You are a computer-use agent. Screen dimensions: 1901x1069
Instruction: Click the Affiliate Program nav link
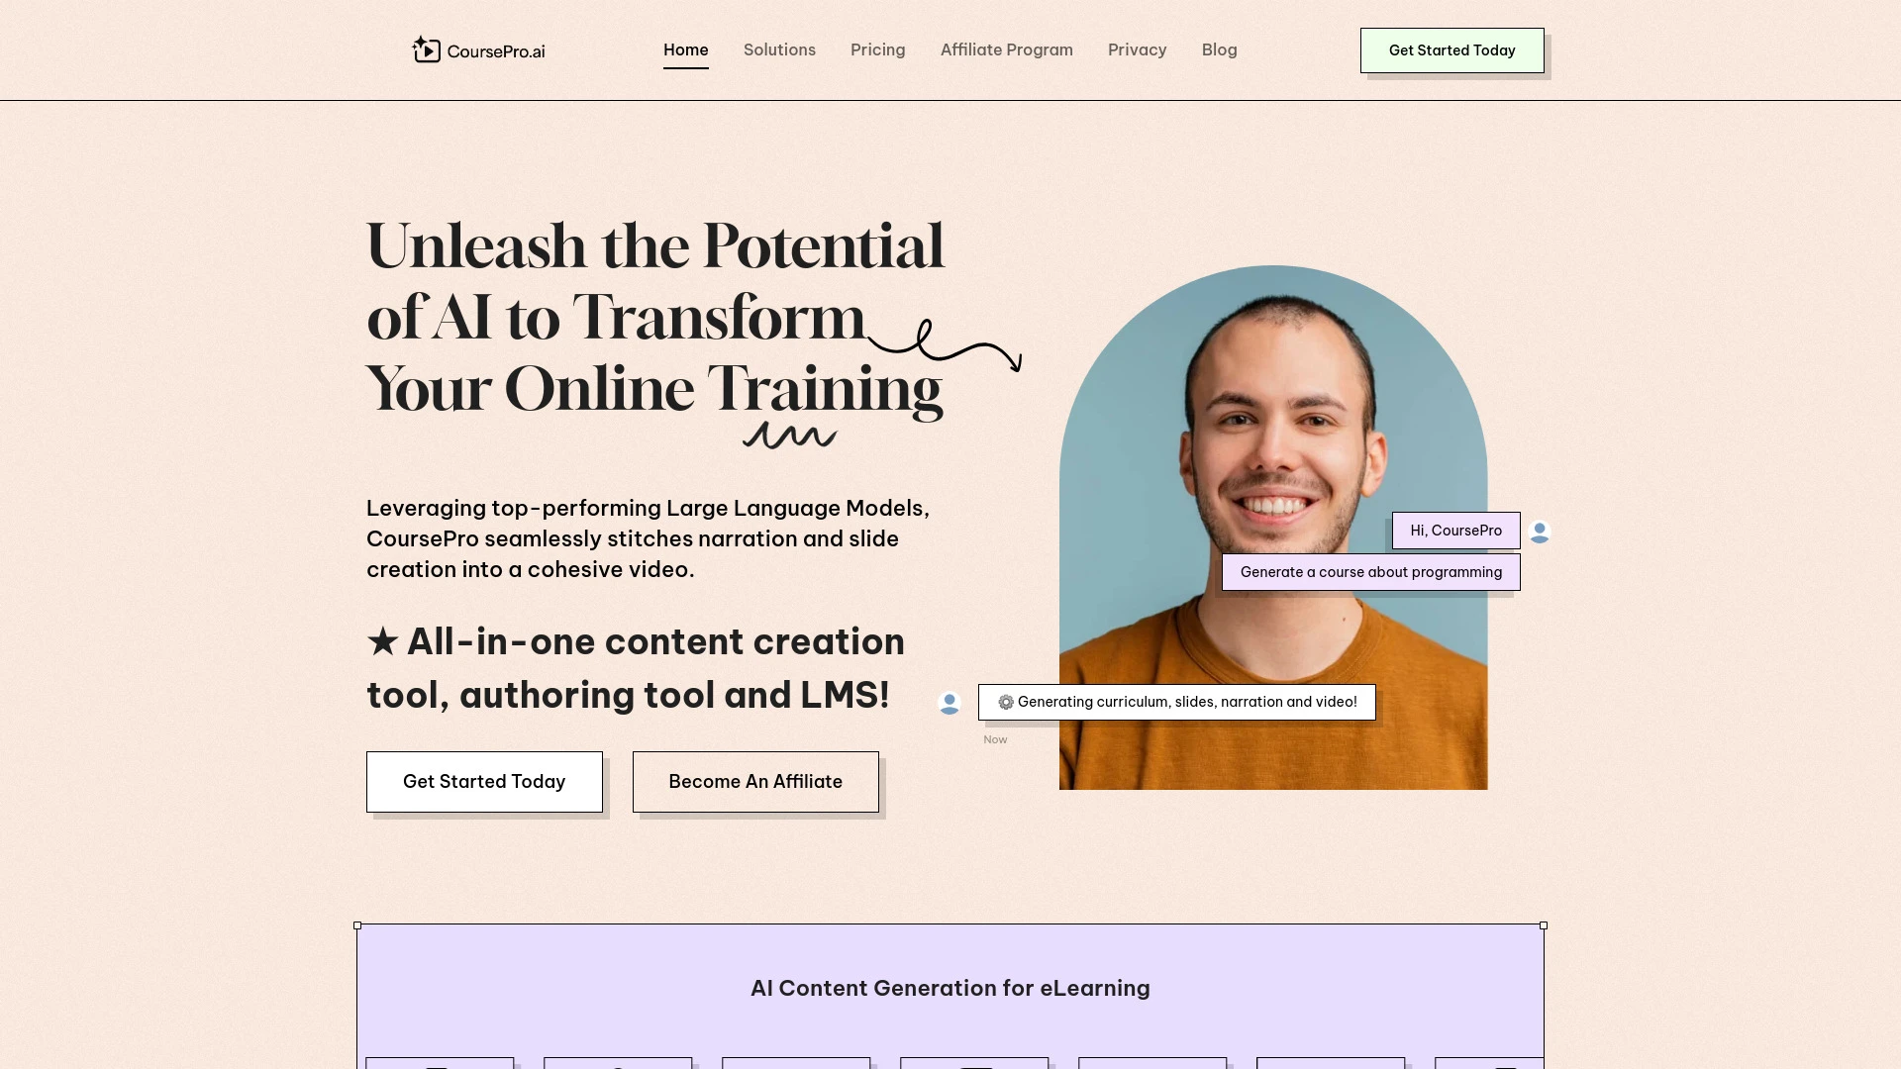(x=1007, y=49)
